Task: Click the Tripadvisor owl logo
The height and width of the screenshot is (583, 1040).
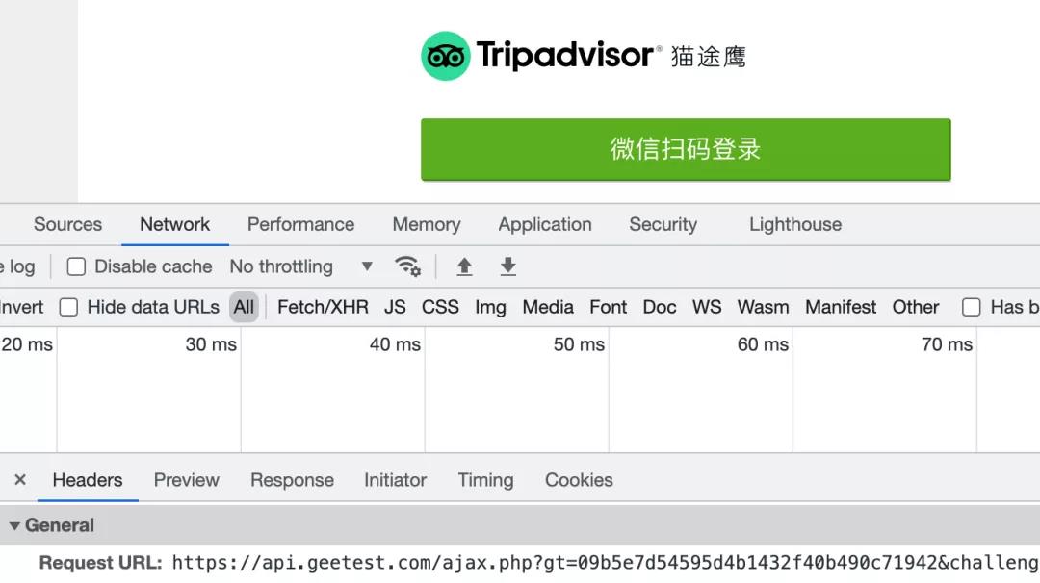Action: coord(445,56)
